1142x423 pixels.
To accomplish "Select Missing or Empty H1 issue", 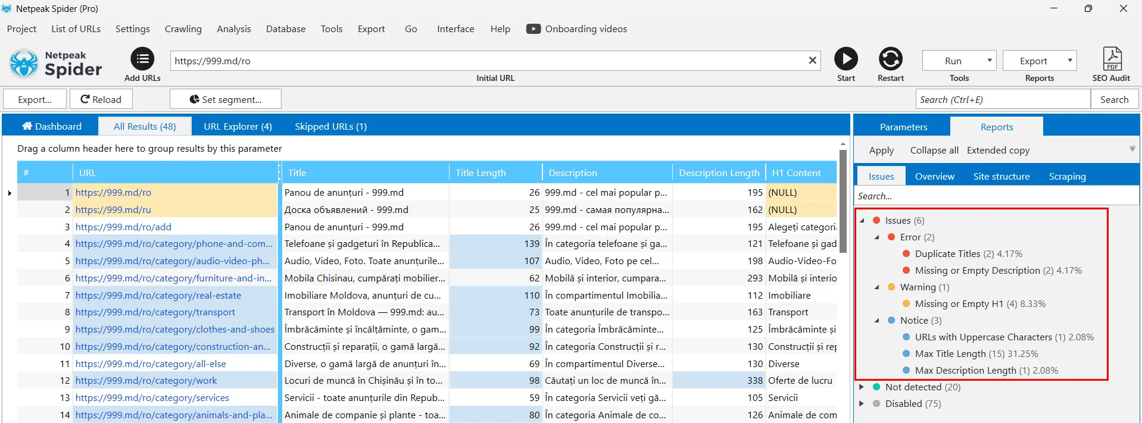I will [980, 303].
